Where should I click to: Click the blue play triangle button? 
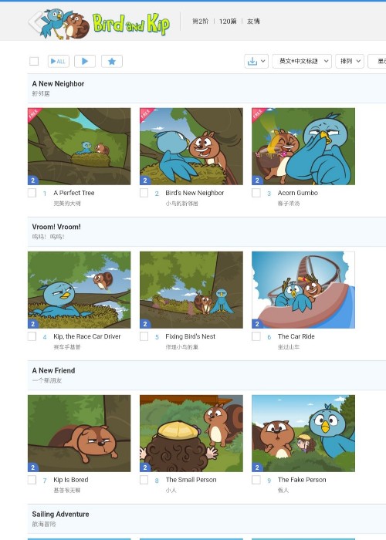click(x=85, y=61)
